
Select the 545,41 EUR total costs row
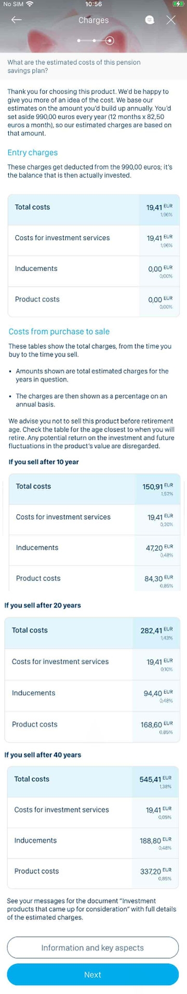[94, 782]
